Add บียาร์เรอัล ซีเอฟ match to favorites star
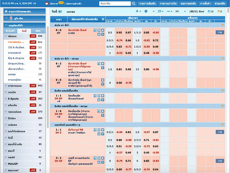 pyautogui.click(x=103, y=30)
